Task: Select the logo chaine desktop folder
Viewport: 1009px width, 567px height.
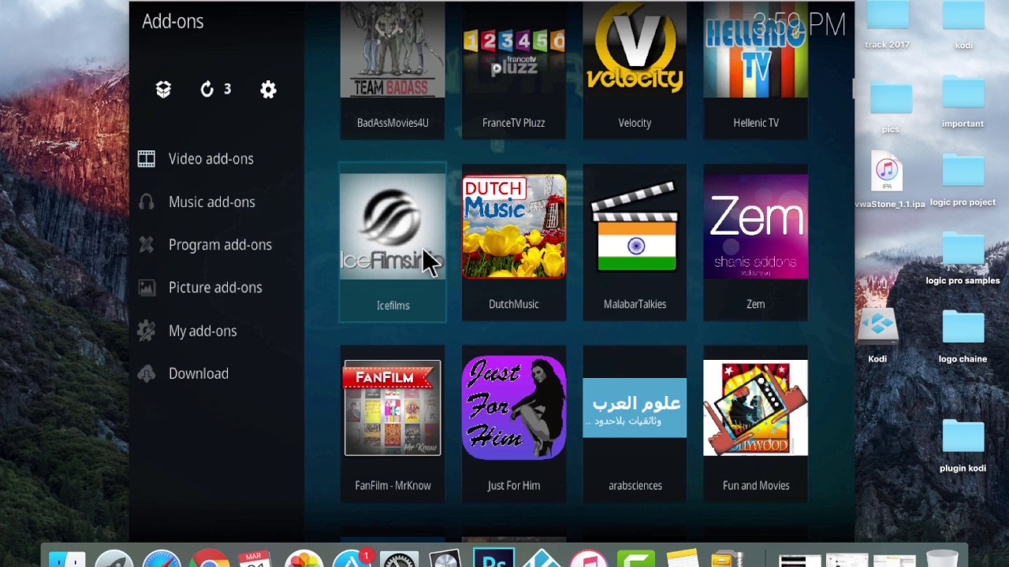Action: (x=962, y=336)
